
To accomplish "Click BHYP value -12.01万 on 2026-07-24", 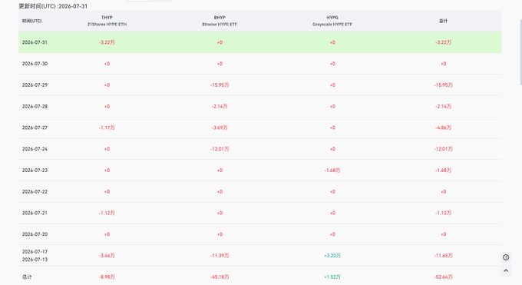I will point(220,149).
